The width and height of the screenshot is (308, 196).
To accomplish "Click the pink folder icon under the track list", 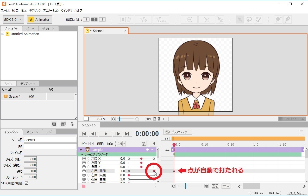I will (x=84, y=186).
